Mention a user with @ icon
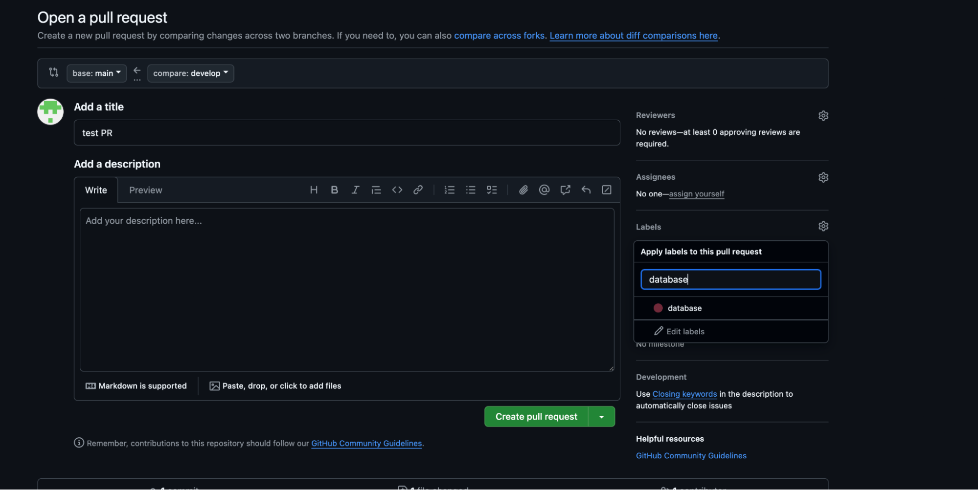This screenshot has height=490, width=978. (544, 190)
